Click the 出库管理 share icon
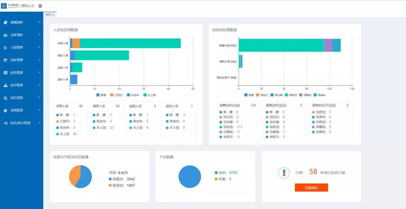 (x=5, y=60)
